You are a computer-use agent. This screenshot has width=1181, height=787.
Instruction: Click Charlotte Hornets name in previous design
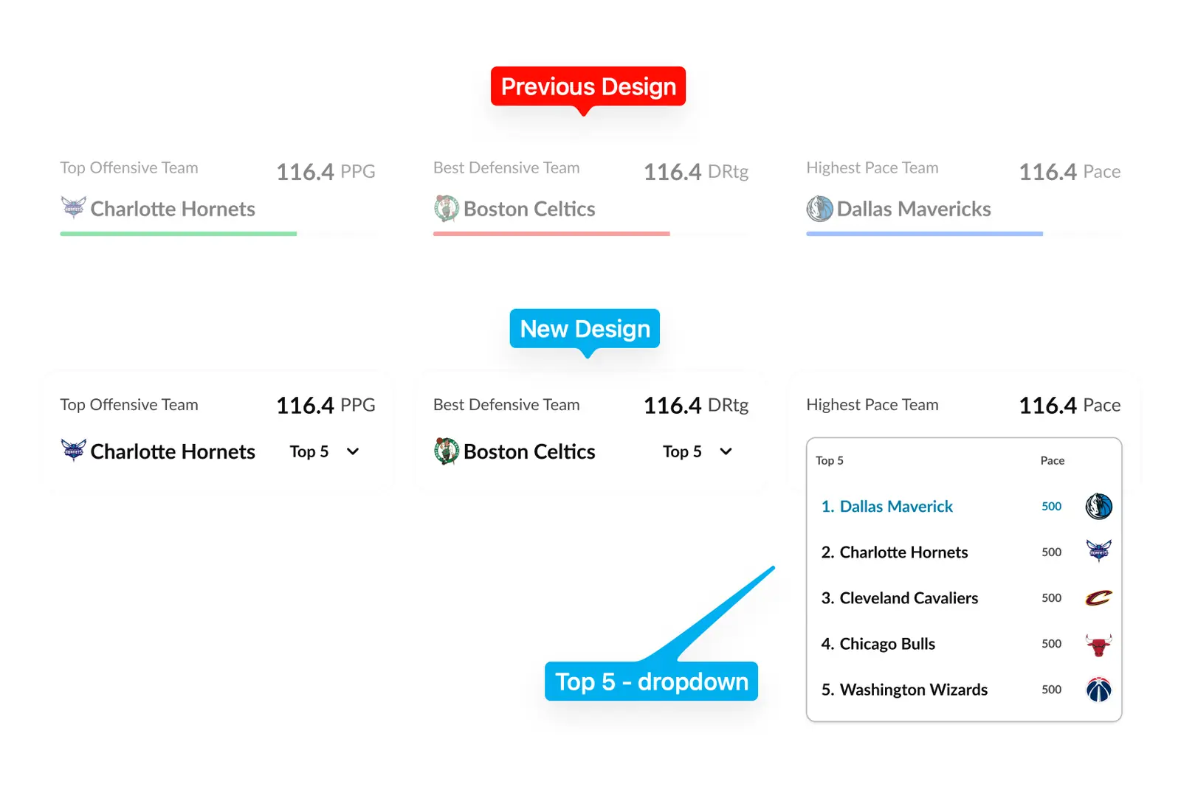173,209
